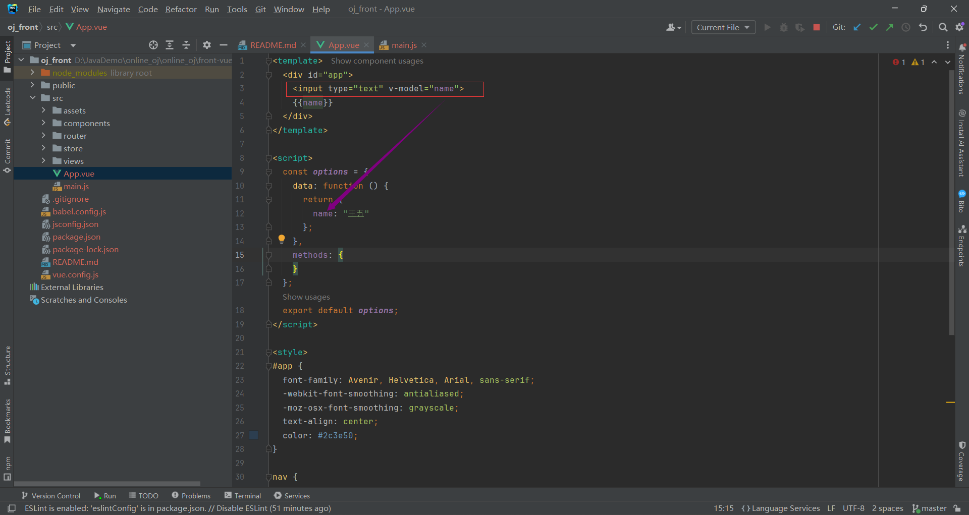Image resolution: width=969 pixels, height=515 pixels.
Task: Switch to README.md tab
Action: [x=273, y=45]
